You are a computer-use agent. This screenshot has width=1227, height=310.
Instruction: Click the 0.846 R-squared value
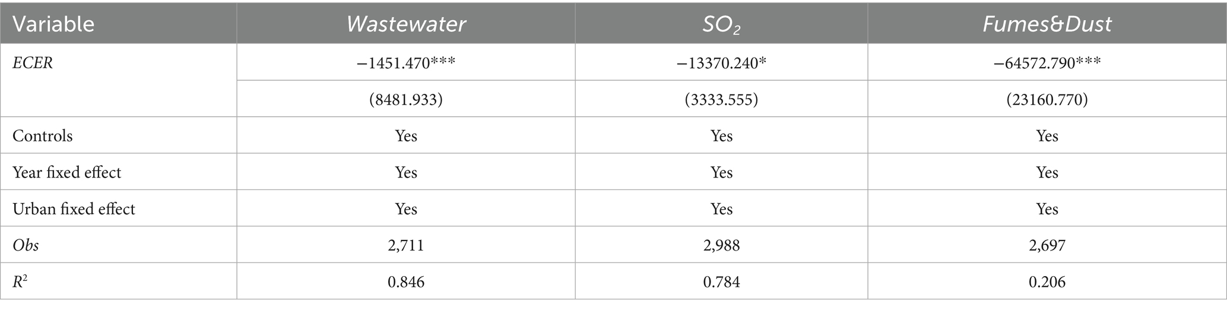click(x=406, y=281)
